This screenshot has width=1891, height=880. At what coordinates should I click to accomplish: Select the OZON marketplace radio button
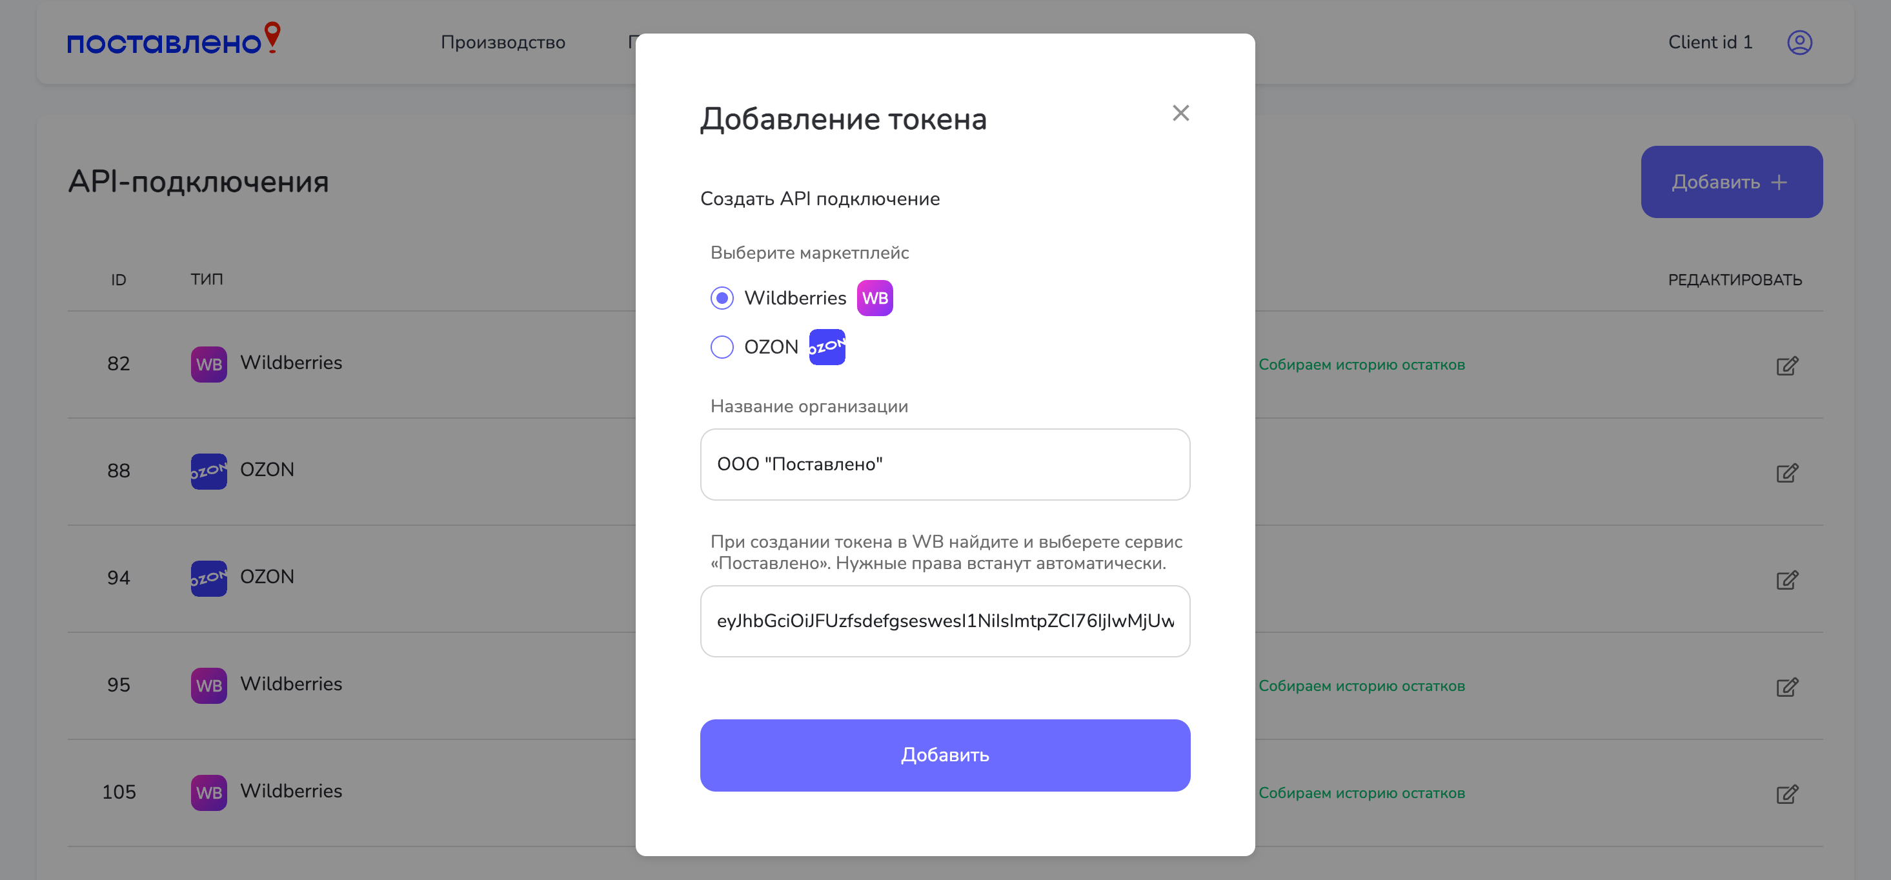click(x=722, y=346)
